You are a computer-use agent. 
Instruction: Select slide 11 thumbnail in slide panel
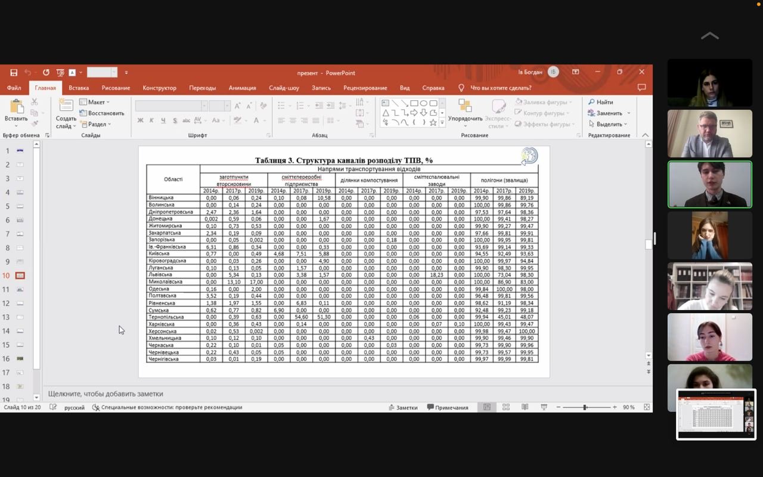pos(20,289)
